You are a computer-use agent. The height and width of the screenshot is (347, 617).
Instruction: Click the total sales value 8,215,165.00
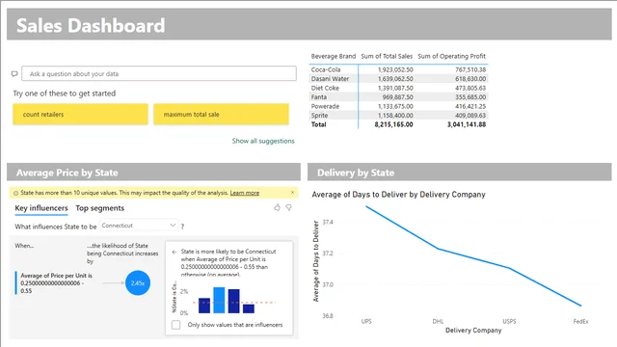pyautogui.click(x=394, y=124)
